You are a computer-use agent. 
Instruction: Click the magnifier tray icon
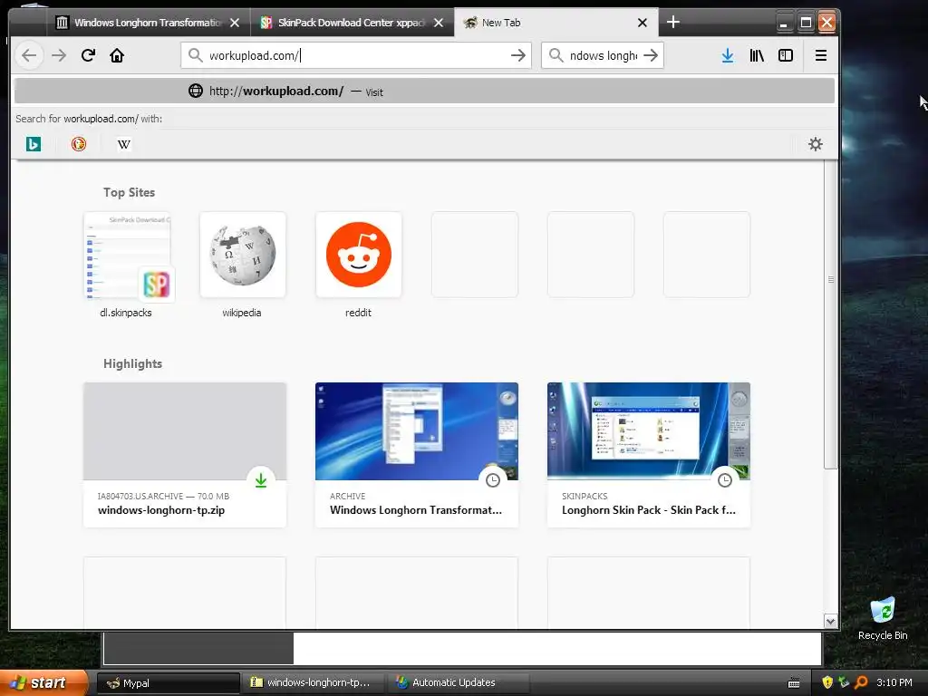pos(861,682)
